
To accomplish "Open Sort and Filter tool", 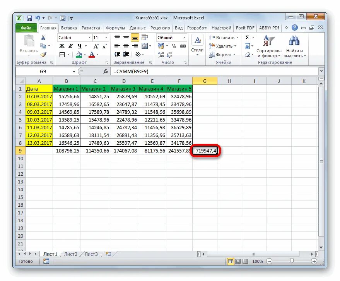I will pos(269,47).
